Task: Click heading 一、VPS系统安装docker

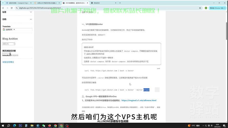Action: pos(92,24)
